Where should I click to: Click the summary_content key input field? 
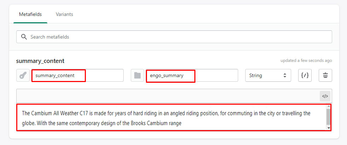(x=77, y=75)
